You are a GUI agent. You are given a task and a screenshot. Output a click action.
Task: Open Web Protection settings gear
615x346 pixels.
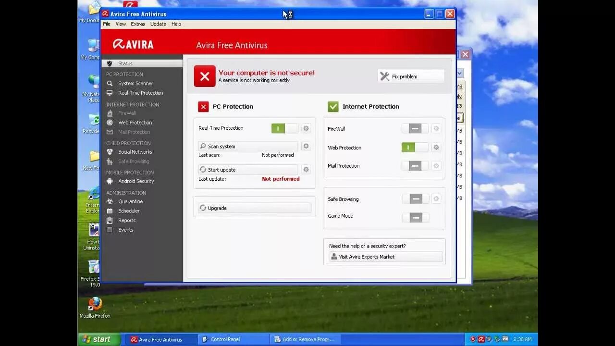(x=436, y=148)
